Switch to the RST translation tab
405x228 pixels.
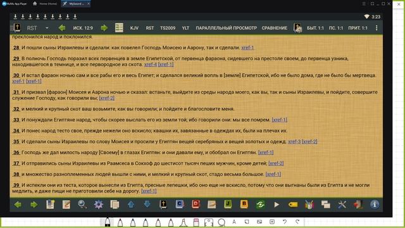tap(150, 28)
